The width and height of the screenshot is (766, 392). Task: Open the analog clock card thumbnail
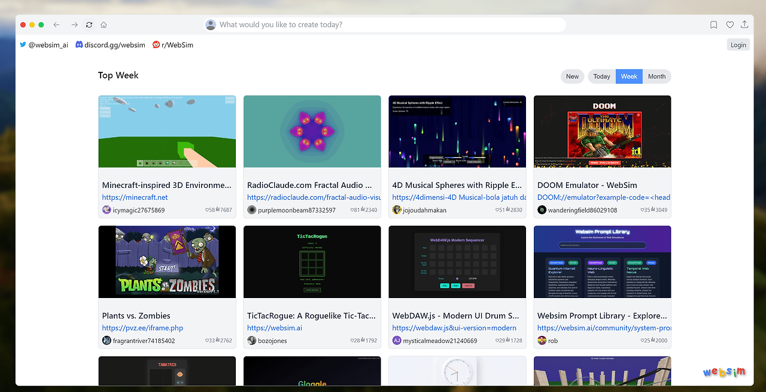tap(457, 371)
